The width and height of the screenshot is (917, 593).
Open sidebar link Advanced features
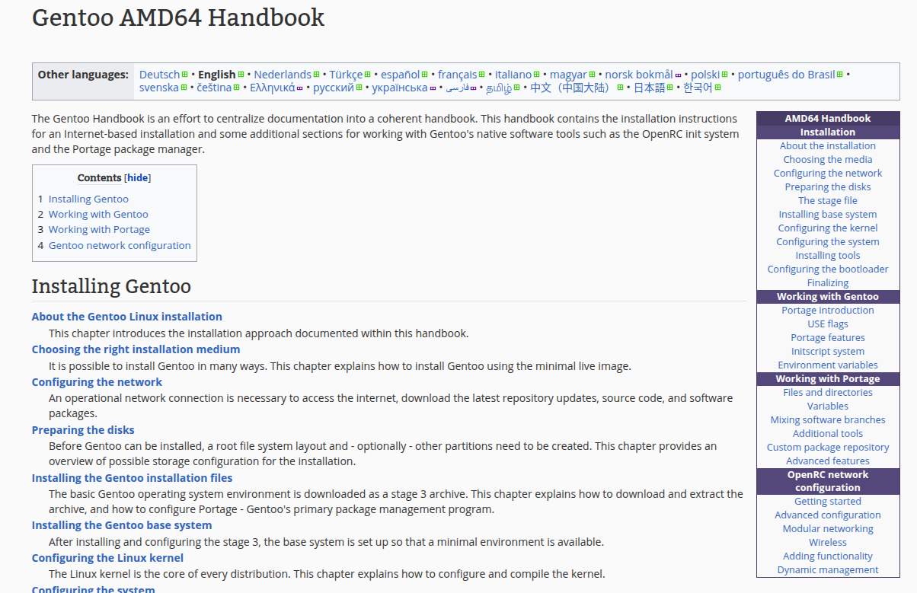click(828, 461)
